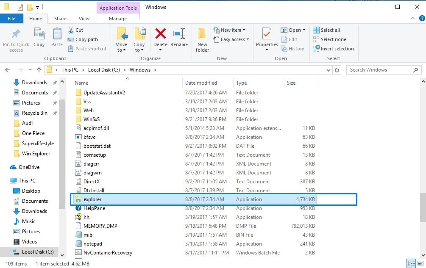Open Quick Access Toolbar customize dropdown

coord(37,7)
